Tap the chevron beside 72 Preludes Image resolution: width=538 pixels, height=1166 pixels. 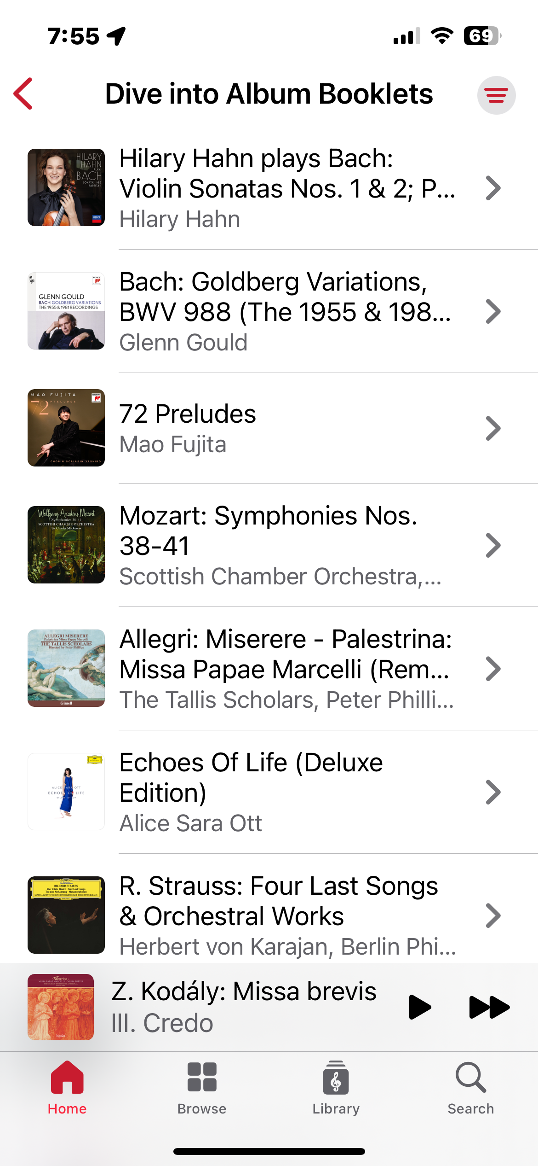493,429
